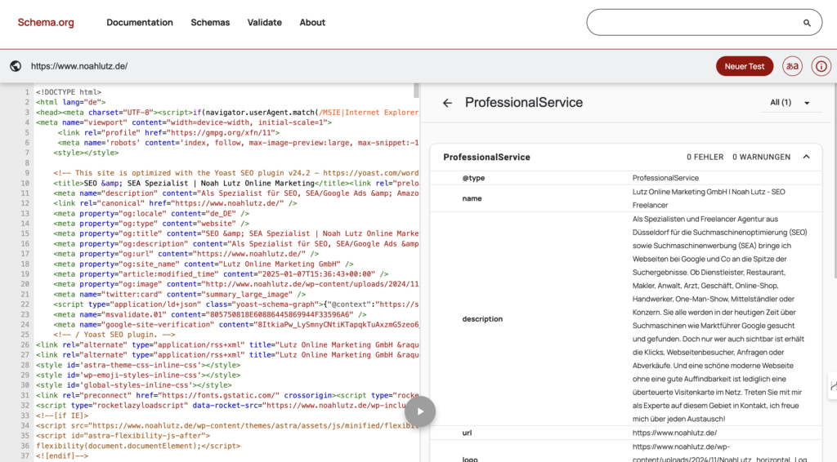837x462 pixels.
Task: Click the 0 WARNUNGEN label
Action: click(761, 158)
